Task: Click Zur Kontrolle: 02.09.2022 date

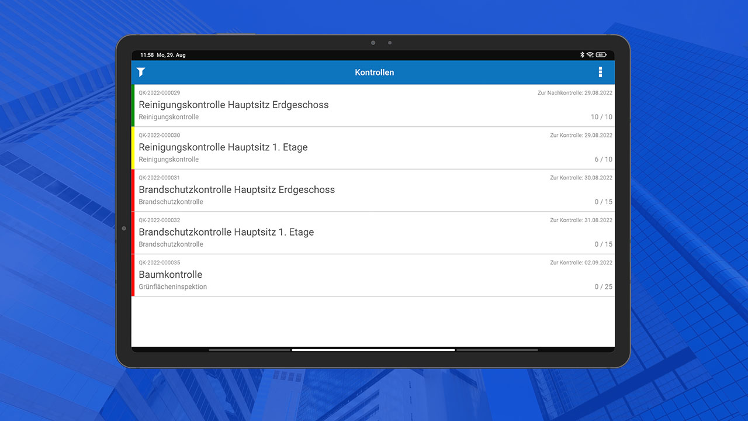Action: click(x=581, y=263)
